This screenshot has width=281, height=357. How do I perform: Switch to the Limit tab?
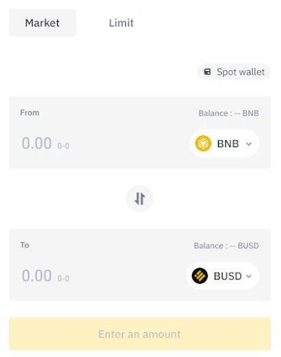pos(121,23)
